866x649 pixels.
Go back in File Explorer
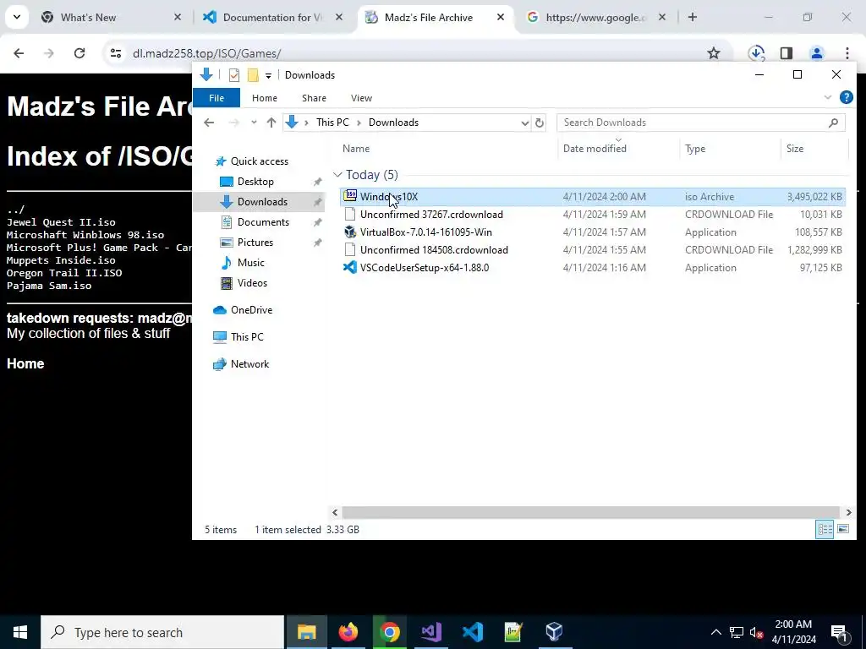click(209, 123)
